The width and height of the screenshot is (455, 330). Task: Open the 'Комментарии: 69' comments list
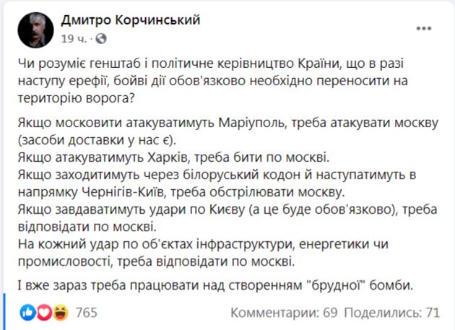tap(285, 312)
